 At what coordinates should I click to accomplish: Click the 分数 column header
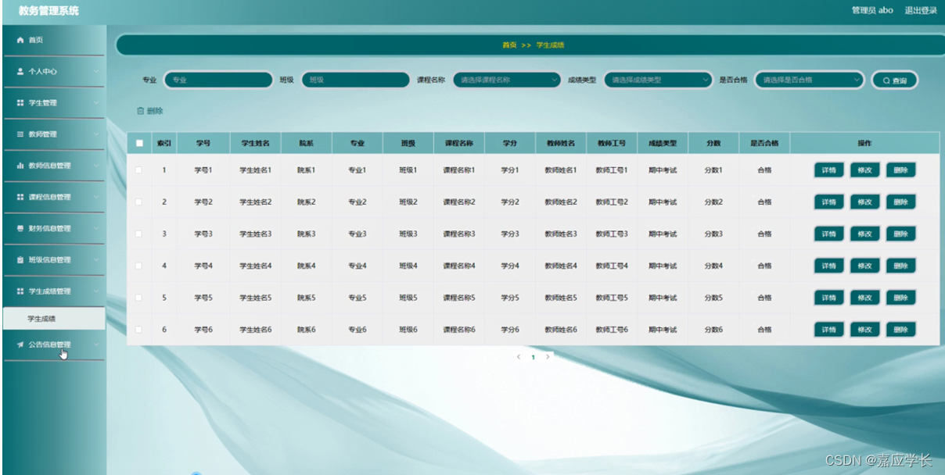713,143
